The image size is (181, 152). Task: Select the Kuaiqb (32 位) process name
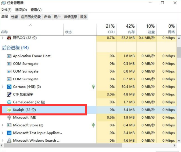(x=25, y=110)
